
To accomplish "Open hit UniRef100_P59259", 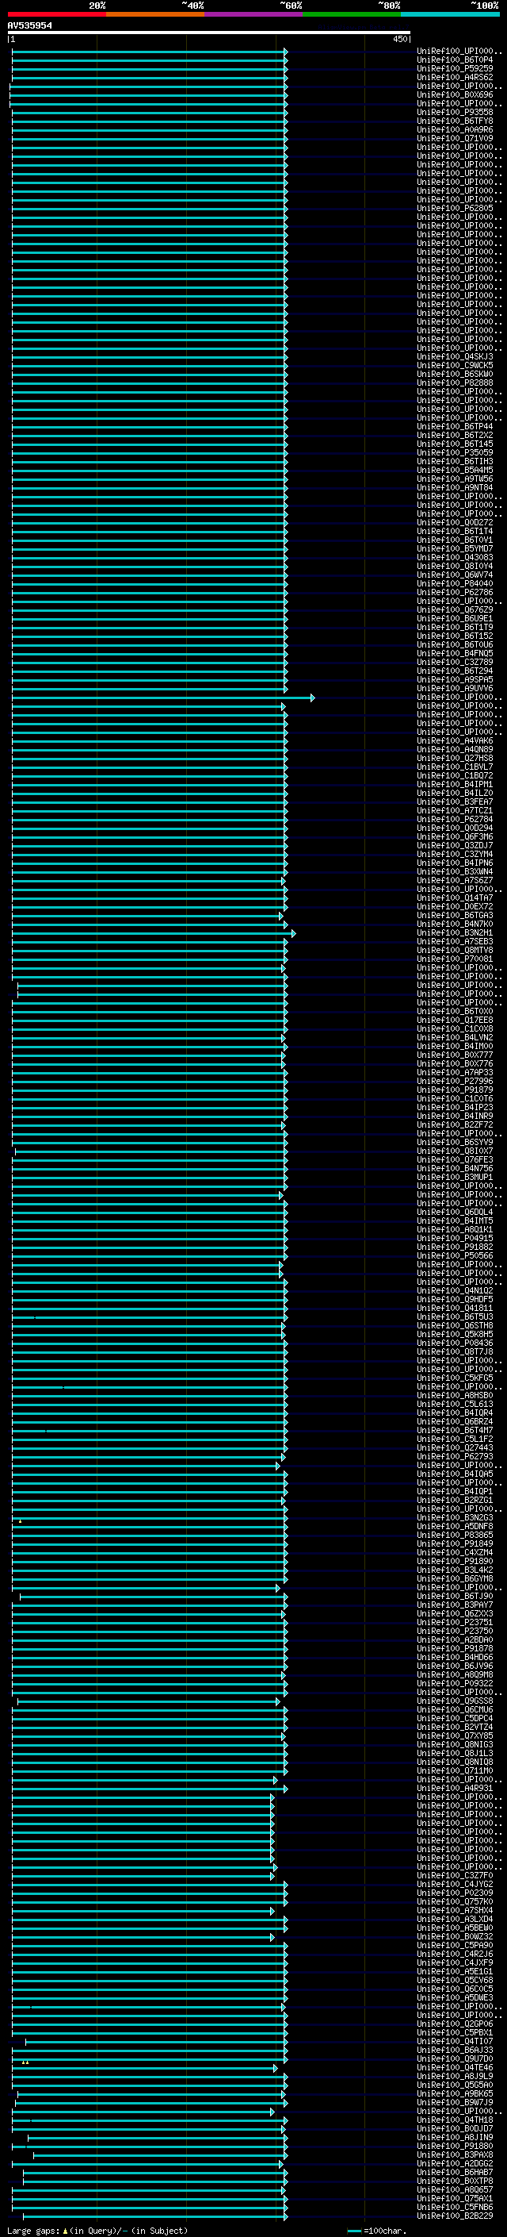I will (455, 68).
